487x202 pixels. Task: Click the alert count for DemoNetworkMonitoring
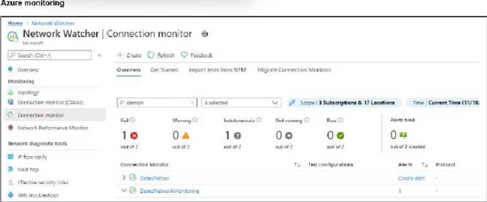(x=400, y=191)
